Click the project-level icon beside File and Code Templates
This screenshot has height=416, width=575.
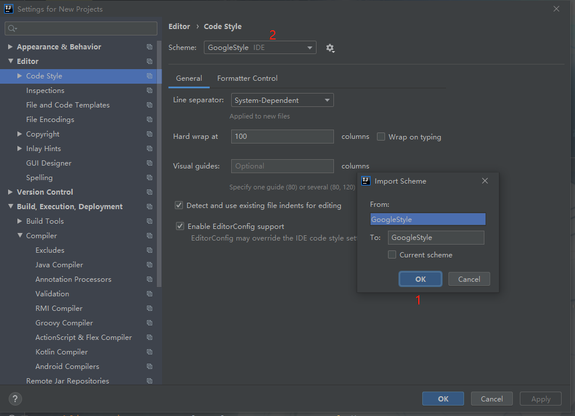click(150, 105)
